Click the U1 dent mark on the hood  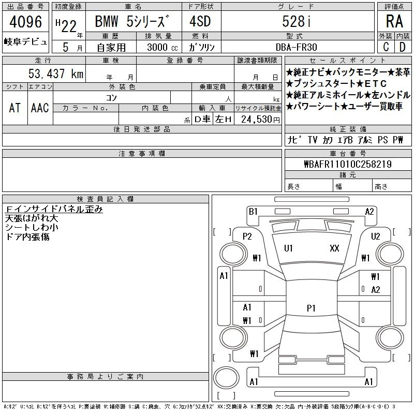(288, 248)
